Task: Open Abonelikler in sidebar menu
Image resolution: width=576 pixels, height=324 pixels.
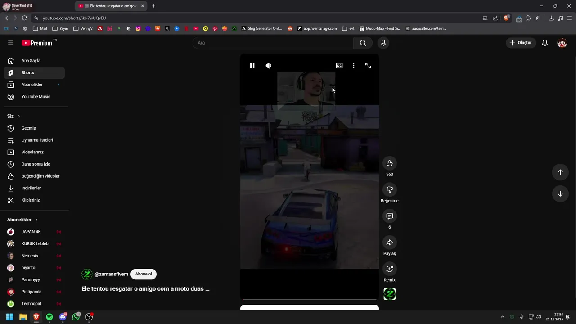Action: coord(34,85)
